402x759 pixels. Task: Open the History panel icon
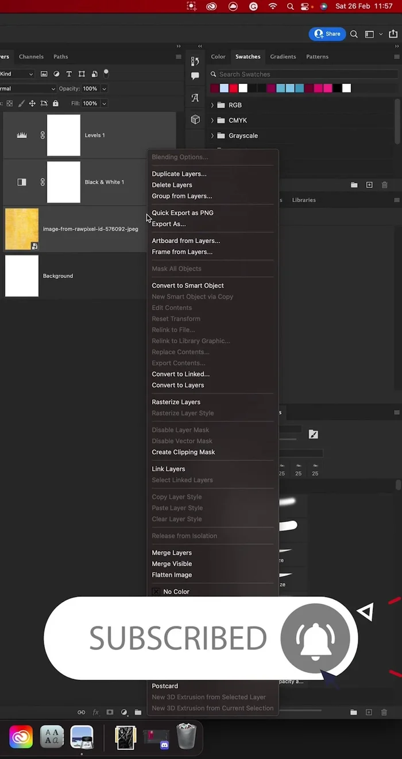[195, 61]
